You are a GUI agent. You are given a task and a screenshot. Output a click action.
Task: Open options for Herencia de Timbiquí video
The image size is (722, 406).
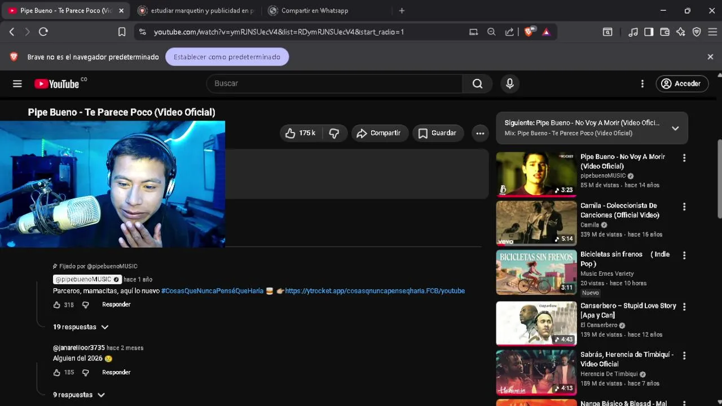pyautogui.click(x=684, y=356)
